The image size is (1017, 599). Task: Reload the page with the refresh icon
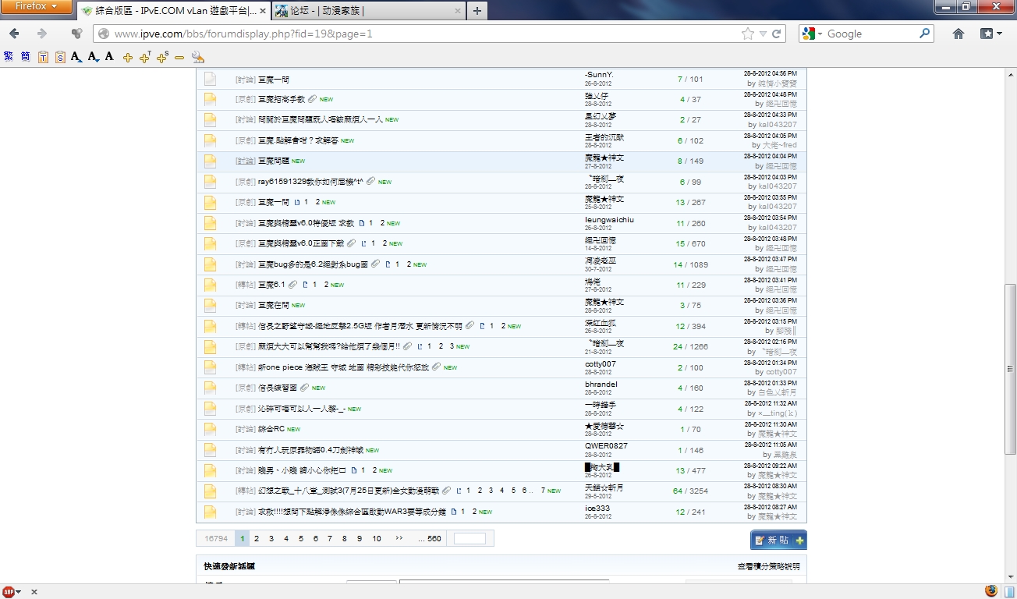pyautogui.click(x=777, y=34)
